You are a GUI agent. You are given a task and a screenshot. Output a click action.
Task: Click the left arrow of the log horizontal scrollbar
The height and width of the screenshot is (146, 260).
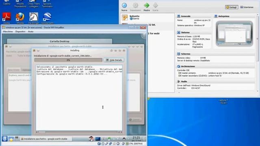click(x=37, y=132)
